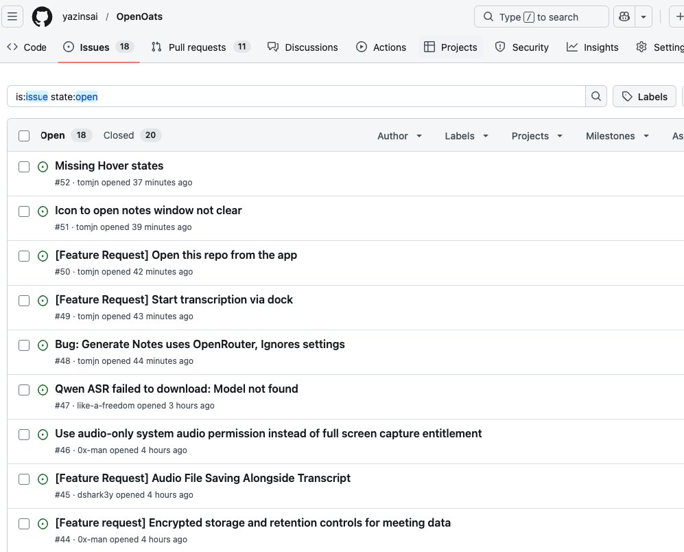Image resolution: width=684 pixels, height=552 pixels.
Task: Open Encrypted storage and retention controls issue
Action: tap(252, 522)
